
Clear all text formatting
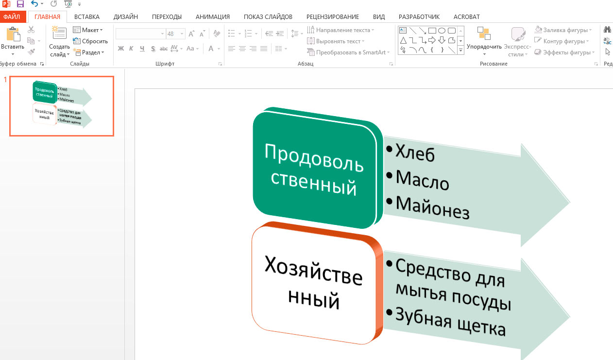pyautogui.click(x=217, y=34)
